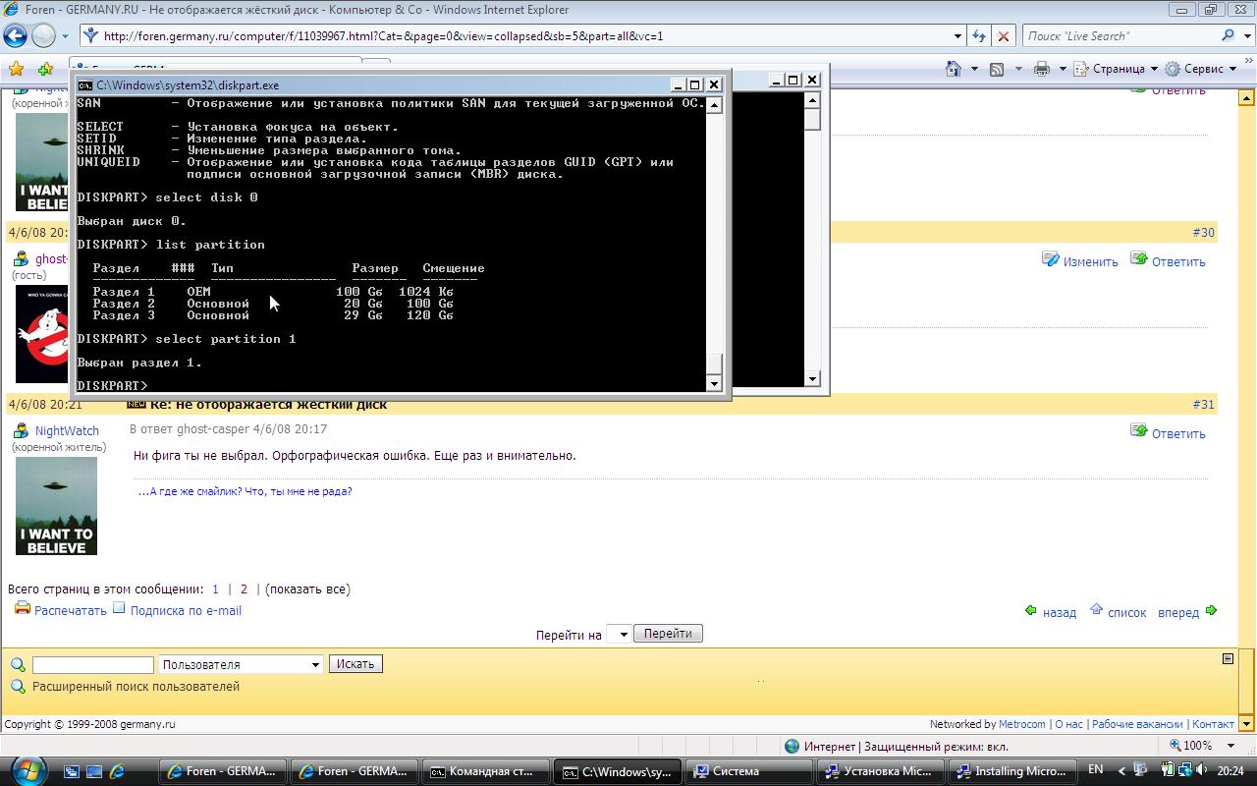This screenshot has width=1257, height=786.
Task: Open the Windows Start orb
Action: coord(27,770)
